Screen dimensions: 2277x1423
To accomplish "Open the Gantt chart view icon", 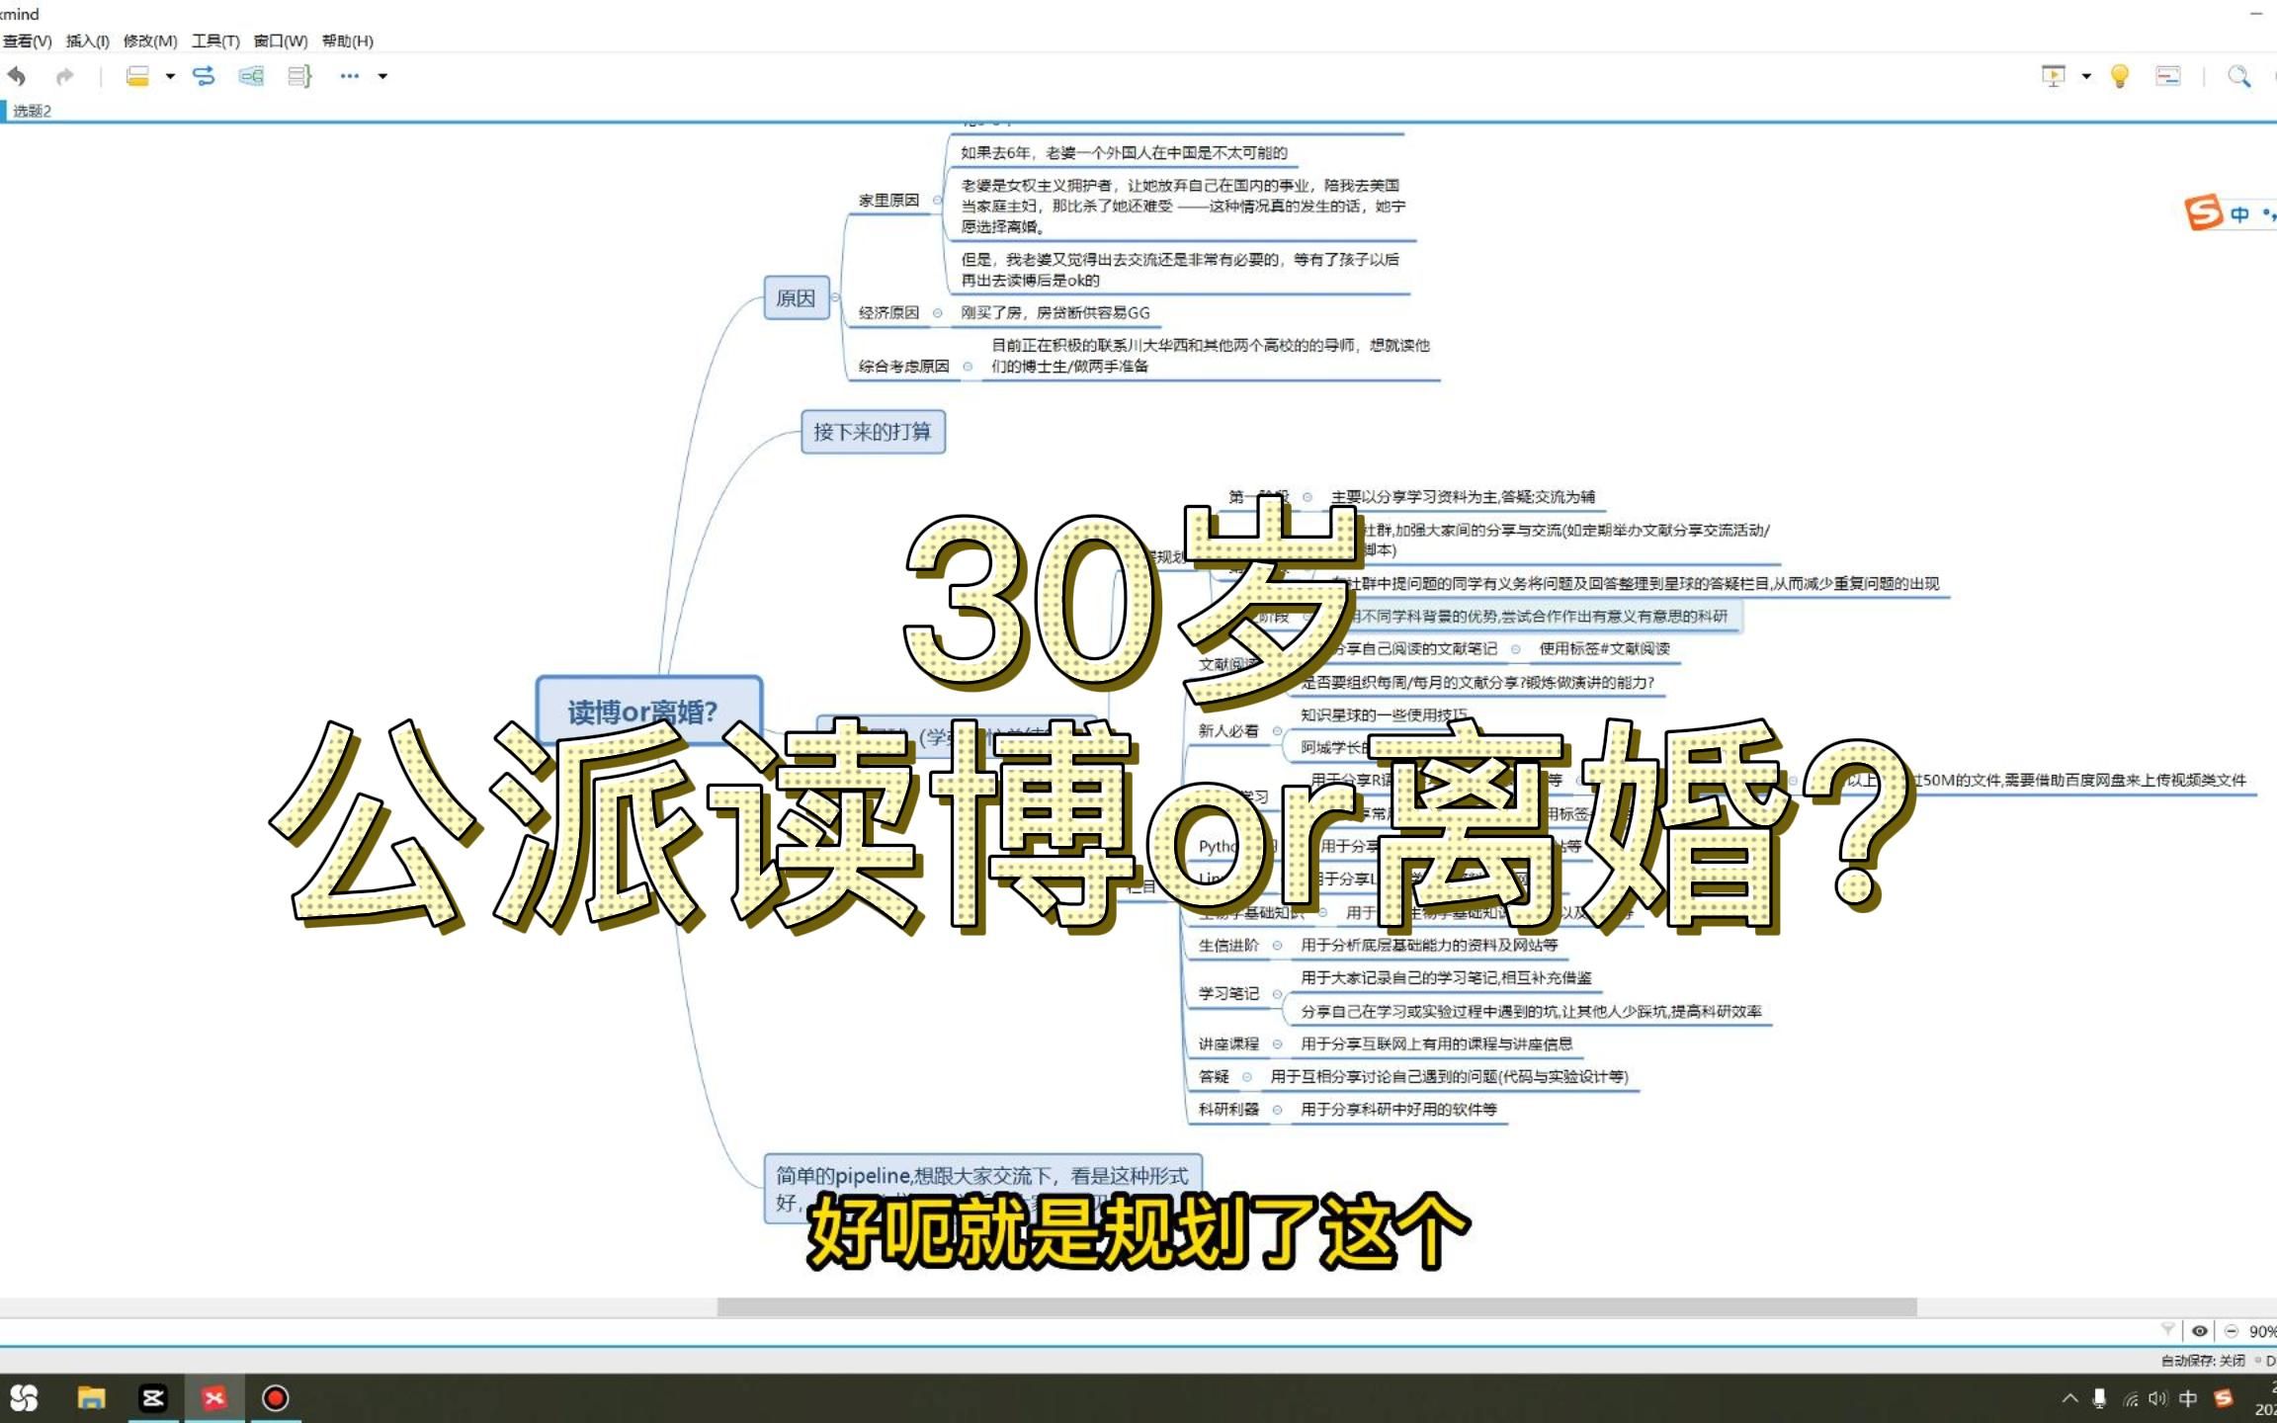I will 2168,76.
